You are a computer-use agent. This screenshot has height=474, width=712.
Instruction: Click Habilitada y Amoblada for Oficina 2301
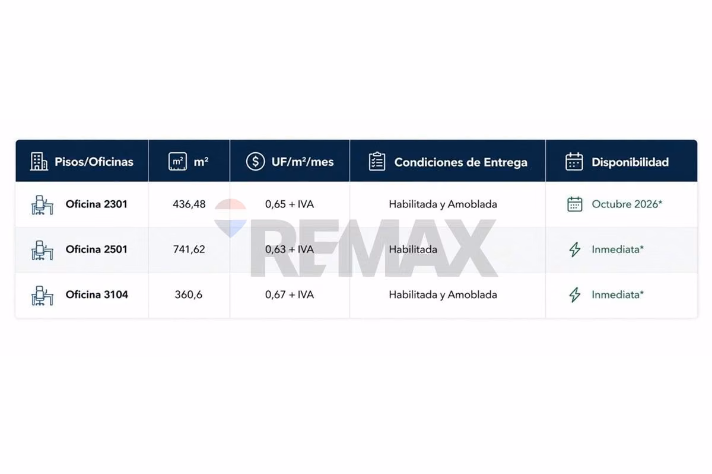click(443, 204)
